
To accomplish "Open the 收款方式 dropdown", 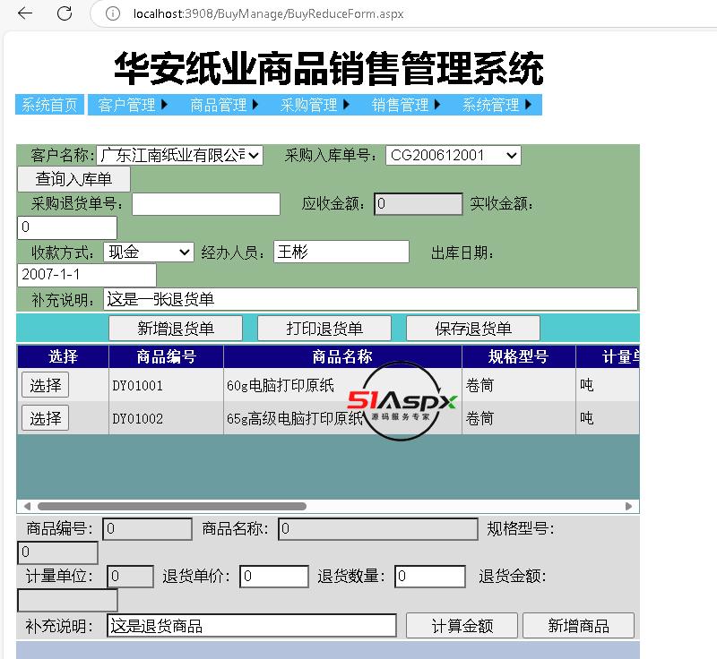I will pos(148,252).
